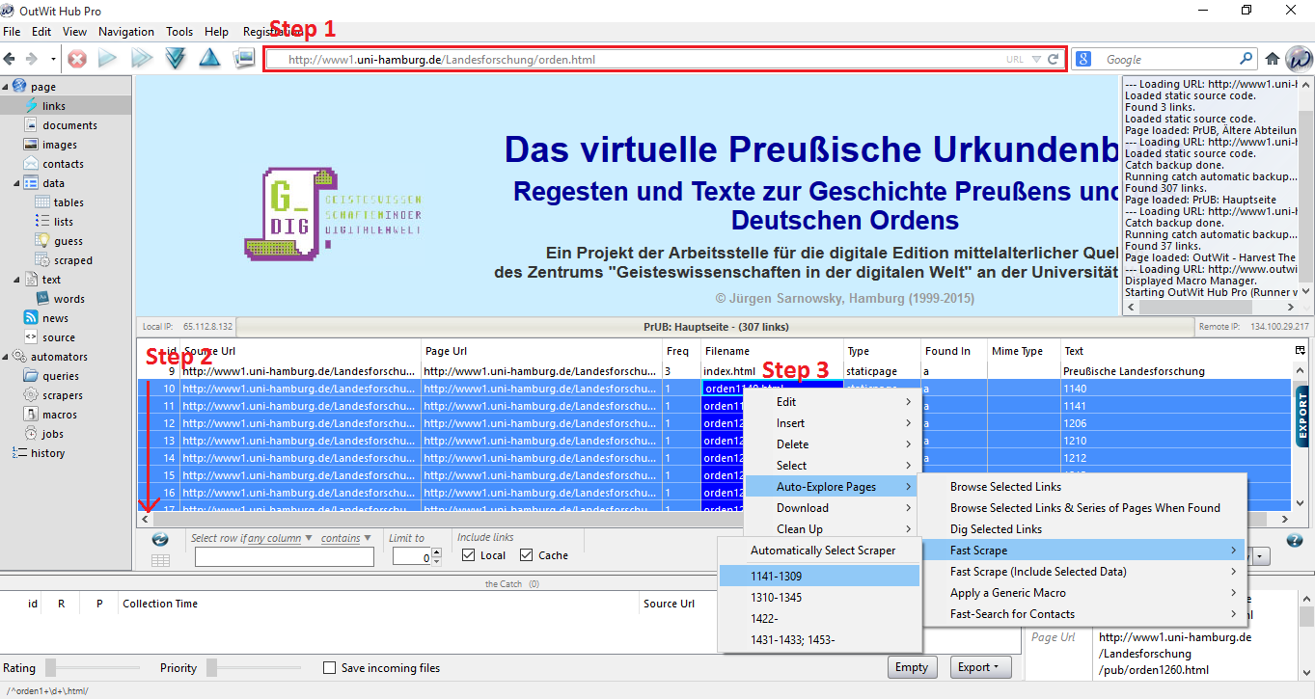
Task: Open the Download context submenu
Action: [831, 508]
